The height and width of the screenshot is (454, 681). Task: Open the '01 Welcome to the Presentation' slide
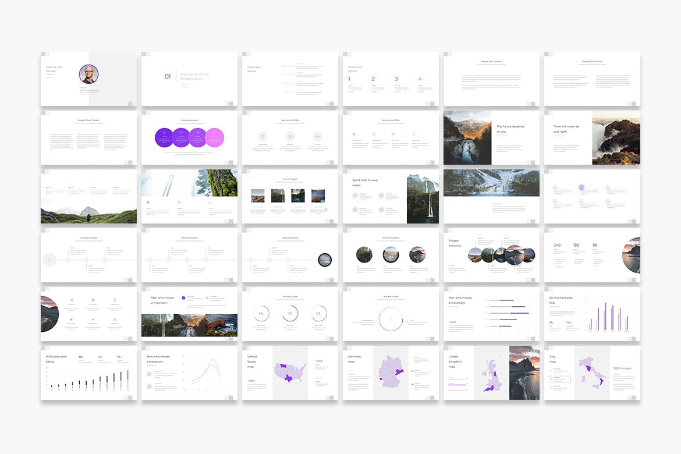pyautogui.click(x=189, y=79)
